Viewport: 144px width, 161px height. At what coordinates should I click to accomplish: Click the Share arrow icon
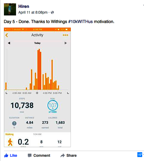pos(63,156)
